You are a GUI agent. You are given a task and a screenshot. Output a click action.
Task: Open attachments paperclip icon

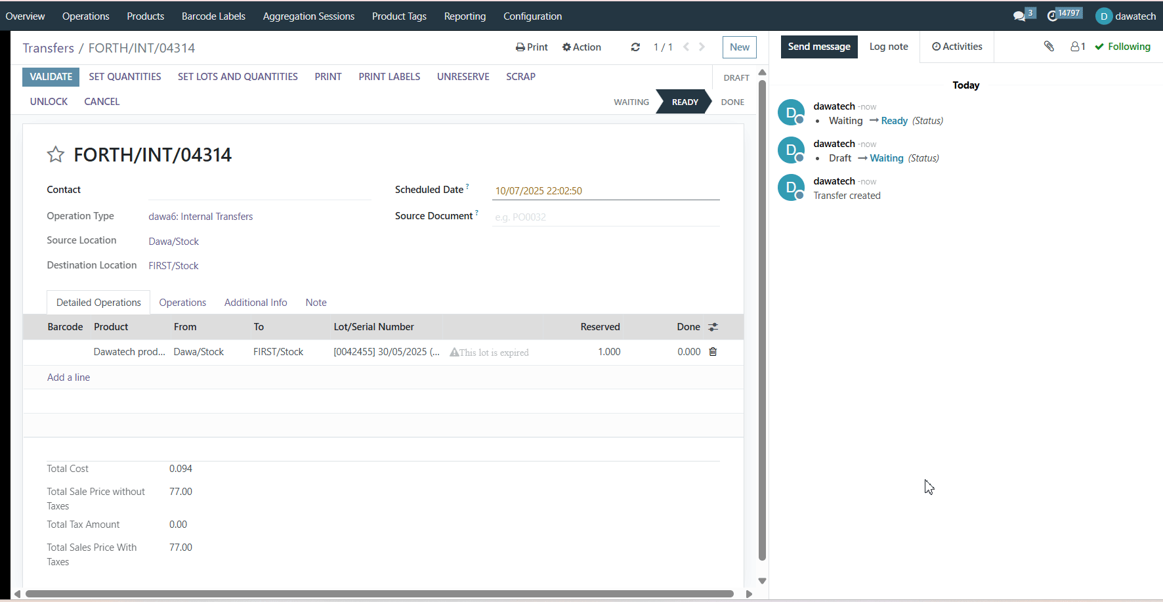tap(1049, 46)
